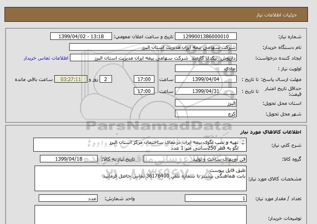Click the delivery city field کرج
The width and height of the screenshot is (317, 224).
coord(205,113)
